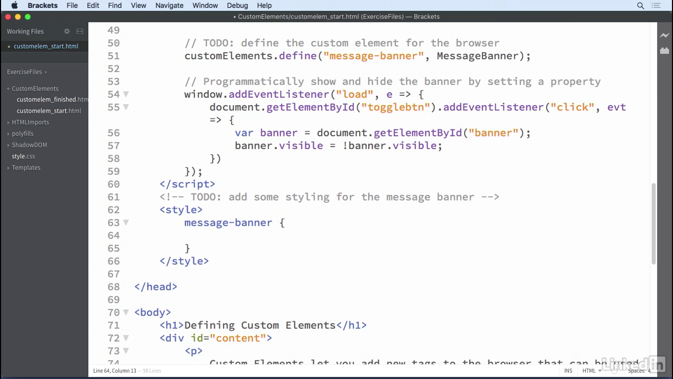Open customelem_finished.html in the file tree
Viewport: 673px width, 379px height.
[52, 99]
